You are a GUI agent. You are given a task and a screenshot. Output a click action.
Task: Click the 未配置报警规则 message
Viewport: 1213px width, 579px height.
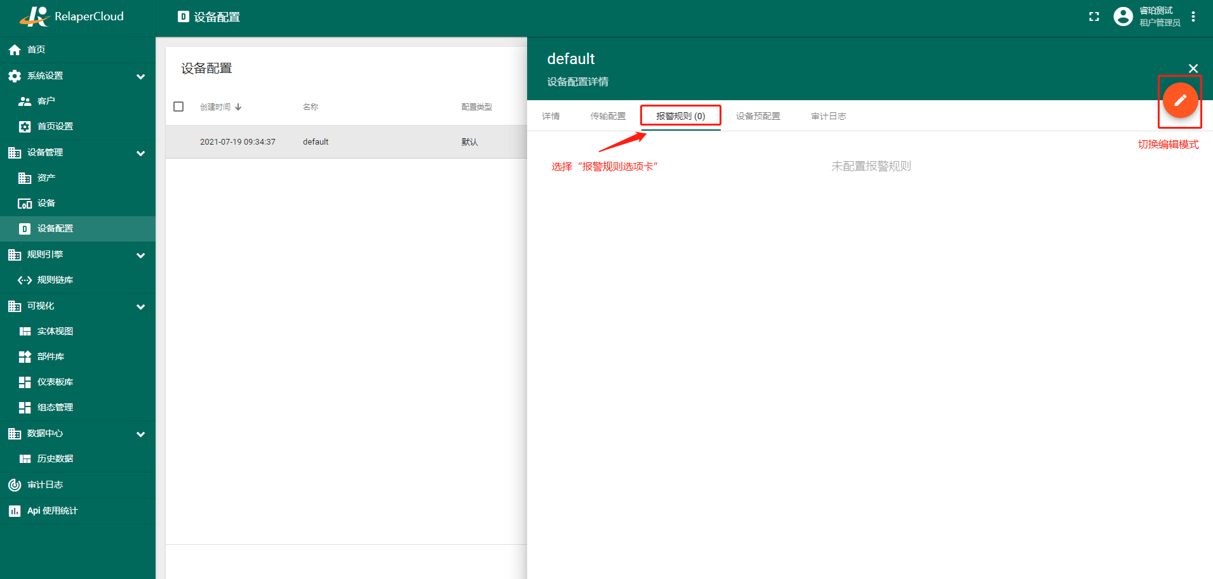pos(871,166)
